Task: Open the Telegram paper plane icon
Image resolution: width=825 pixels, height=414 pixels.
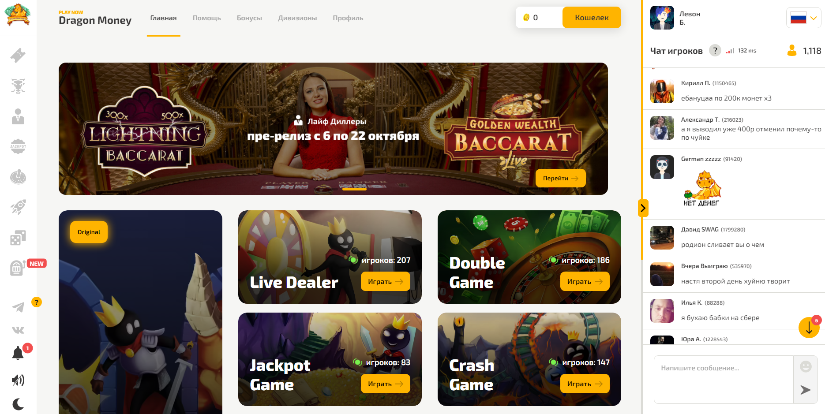Action: 18,307
